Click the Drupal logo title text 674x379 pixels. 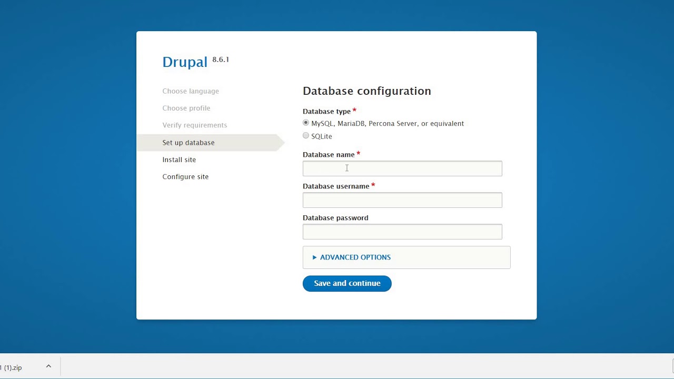click(x=185, y=62)
